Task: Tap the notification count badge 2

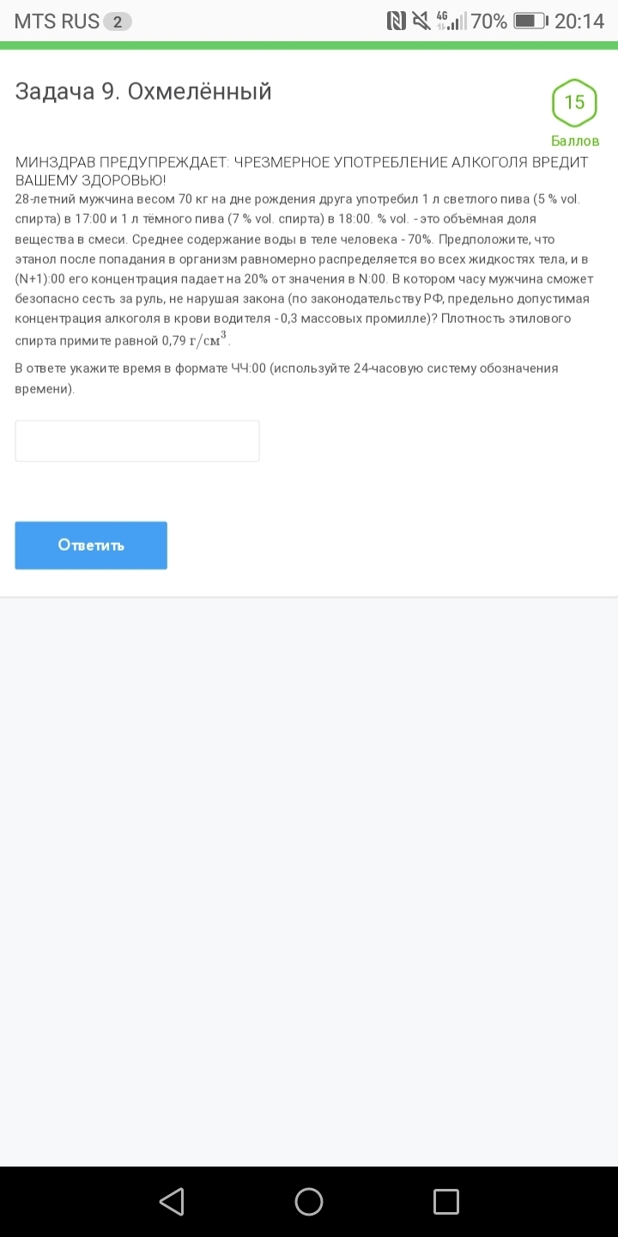Action: (x=118, y=21)
